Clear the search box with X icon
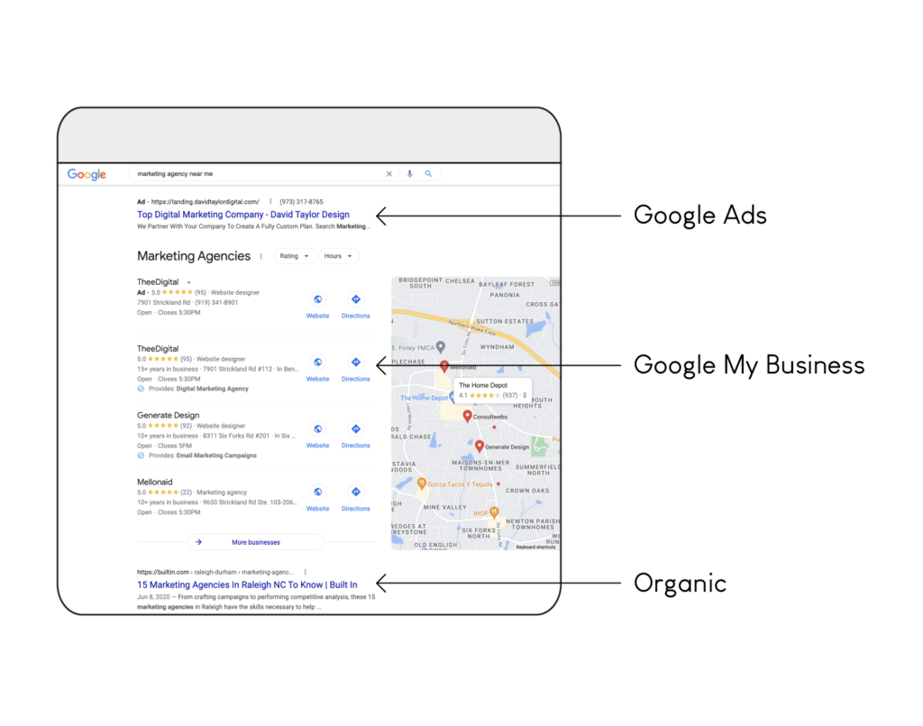Viewport: 923px width, 726px height. coord(389,174)
